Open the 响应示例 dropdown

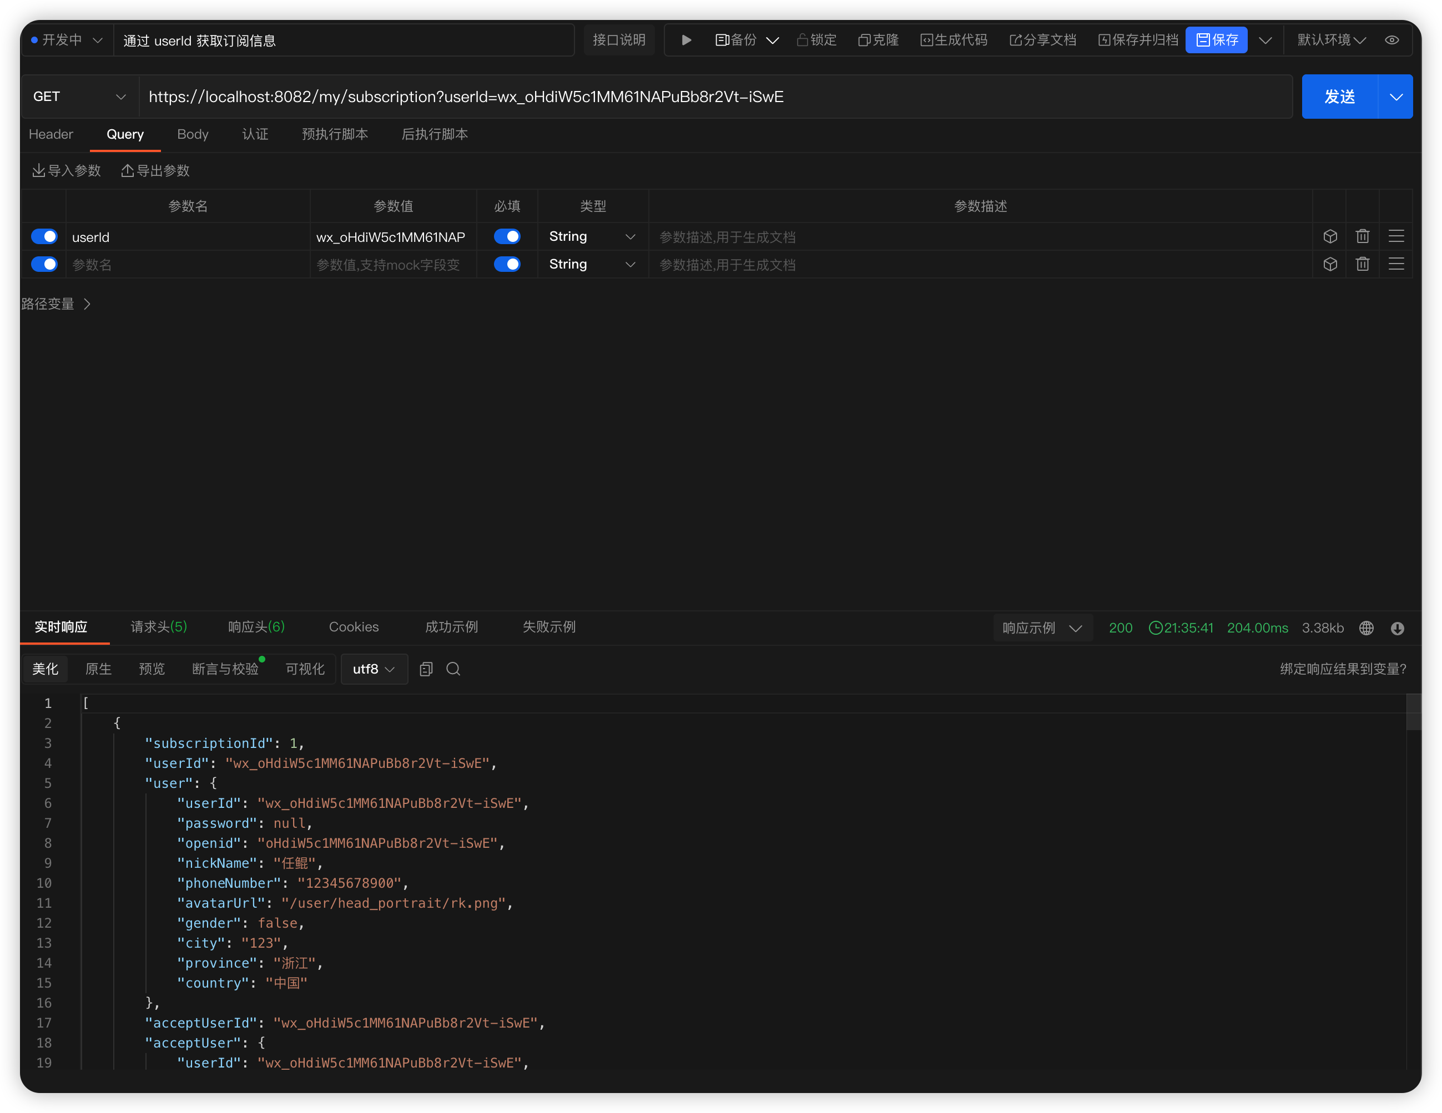1042,628
